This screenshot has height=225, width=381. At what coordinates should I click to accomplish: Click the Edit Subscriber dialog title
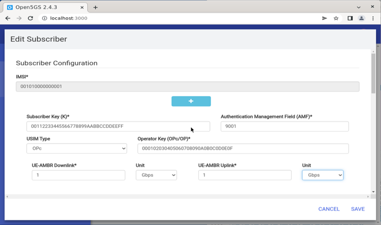click(x=39, y=39)
